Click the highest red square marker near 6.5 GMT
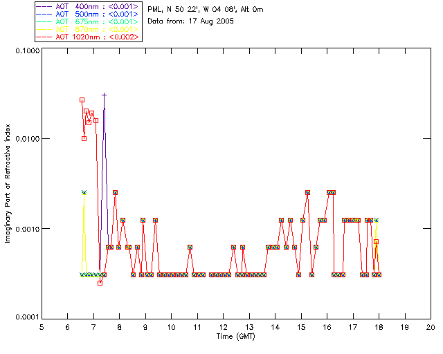This screenshot has height=354, width=443. point(82,100)
